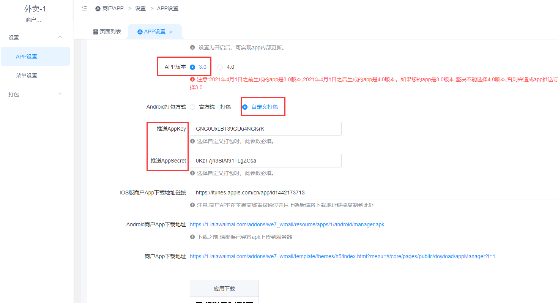558x303 pixels.
Task: Choose 自定义打包 Android packaging option
Action: pos(245,107)
